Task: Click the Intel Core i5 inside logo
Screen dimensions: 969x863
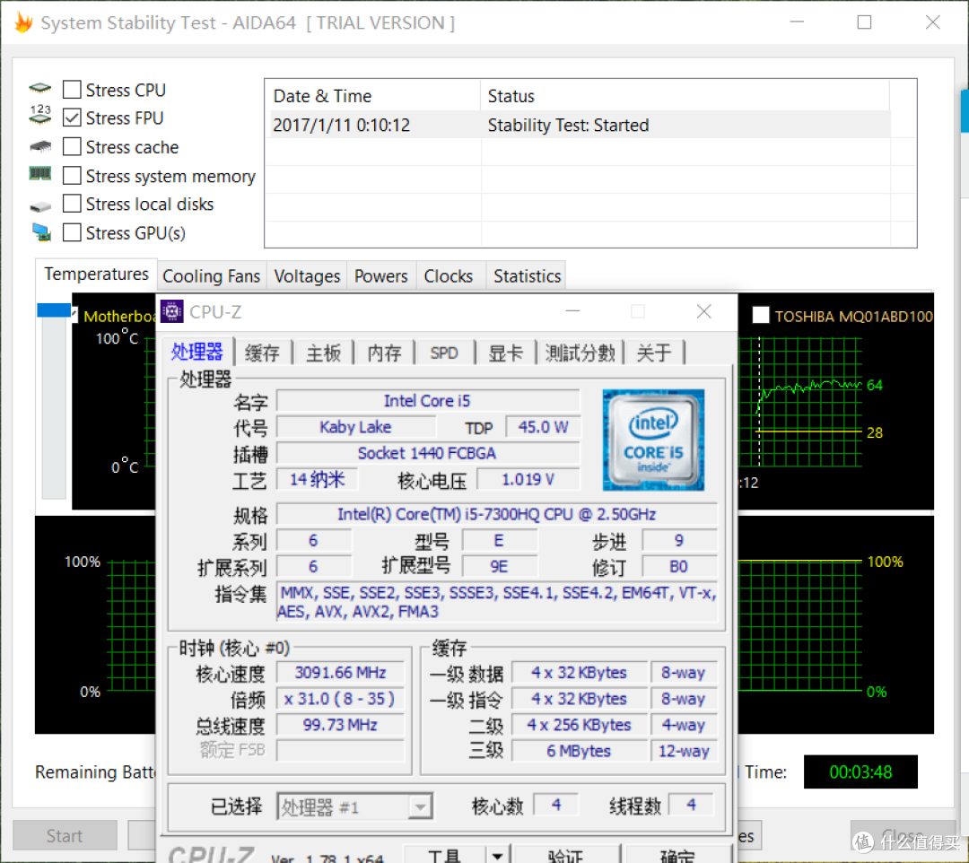Action: coord(653,440)
